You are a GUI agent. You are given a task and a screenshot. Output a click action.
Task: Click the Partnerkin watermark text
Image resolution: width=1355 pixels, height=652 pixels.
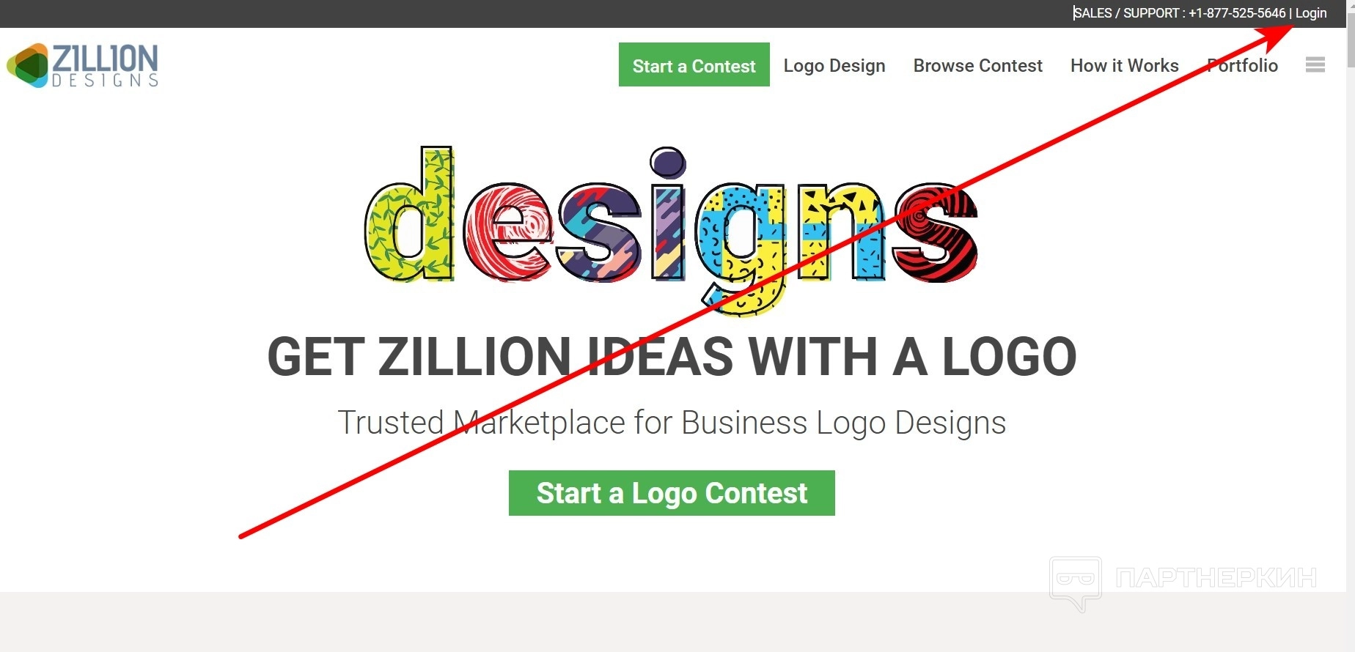1216,578
